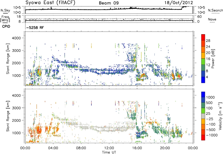Click the '60' Nave axis tick
Image resolution: width=223 pixels, height=154 pixels.
click(x=200, y=17)
